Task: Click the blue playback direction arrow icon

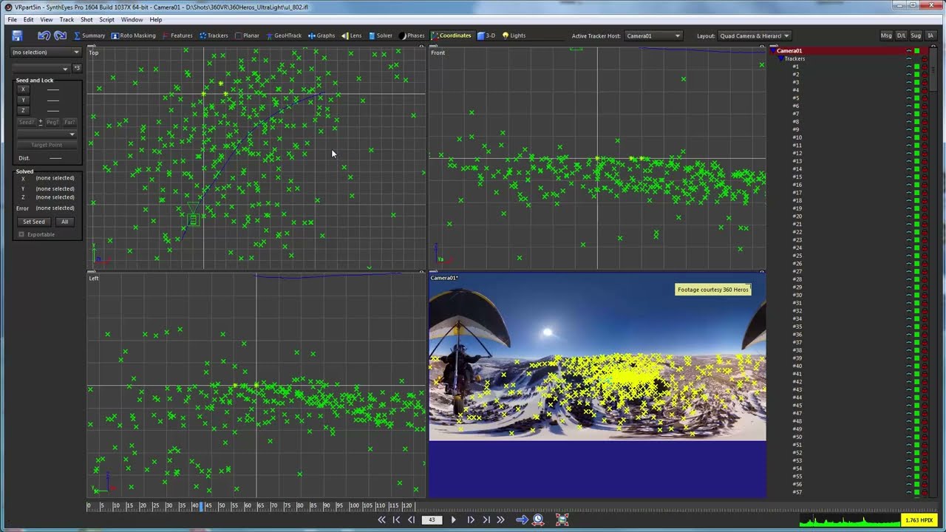Action: click(522, 520)
